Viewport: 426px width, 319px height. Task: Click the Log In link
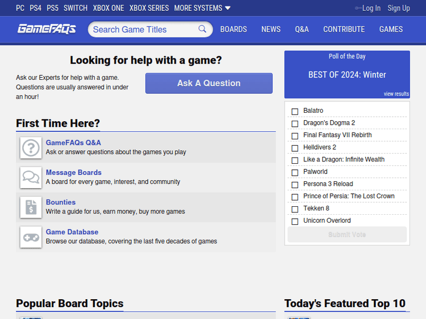[x=371, y=8]
